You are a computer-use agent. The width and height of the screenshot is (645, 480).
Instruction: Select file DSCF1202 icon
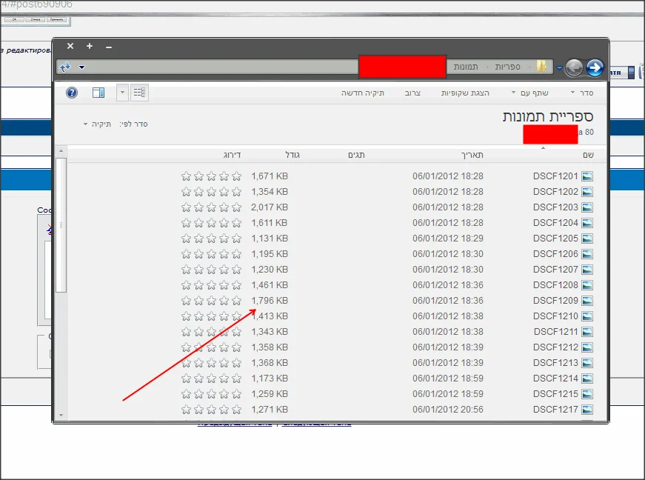(587, 192)
